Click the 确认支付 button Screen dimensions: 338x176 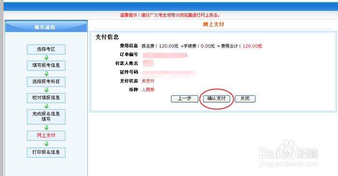pos(216,99)
